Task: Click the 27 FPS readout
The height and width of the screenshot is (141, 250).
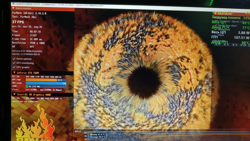Action: click(x=18, y=22)
